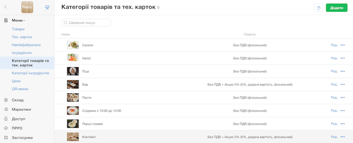Click the Сніданки category thumbnail image
Image resolution: width=353 pixels, height=143 pixels.
(x=73, y=111)
